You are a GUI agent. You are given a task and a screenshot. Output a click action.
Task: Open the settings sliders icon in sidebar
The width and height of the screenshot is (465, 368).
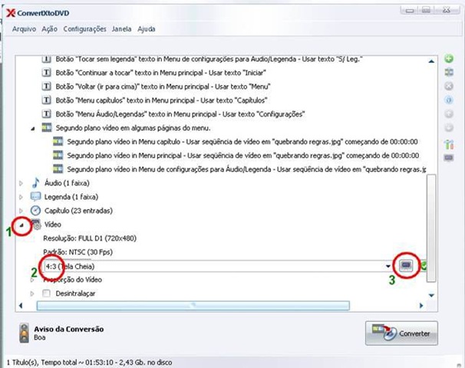[x=449, y=144]
